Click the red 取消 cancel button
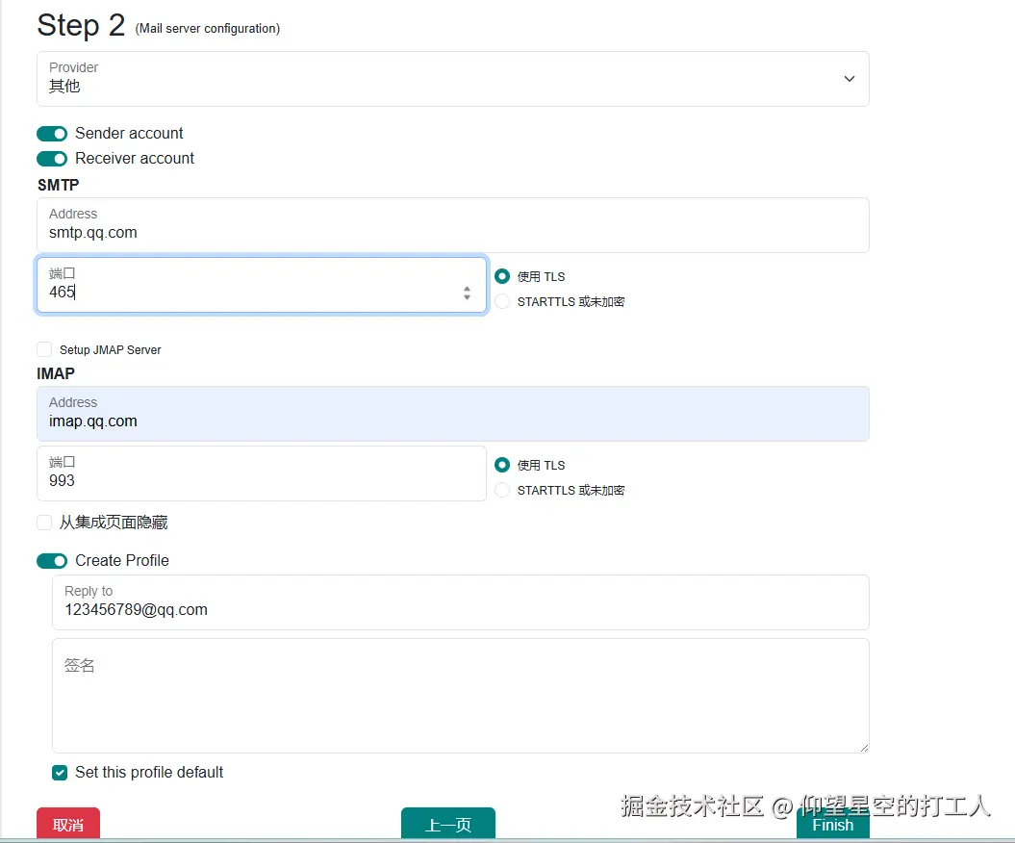Screen dimensions: 1015x843 (68, 824)
